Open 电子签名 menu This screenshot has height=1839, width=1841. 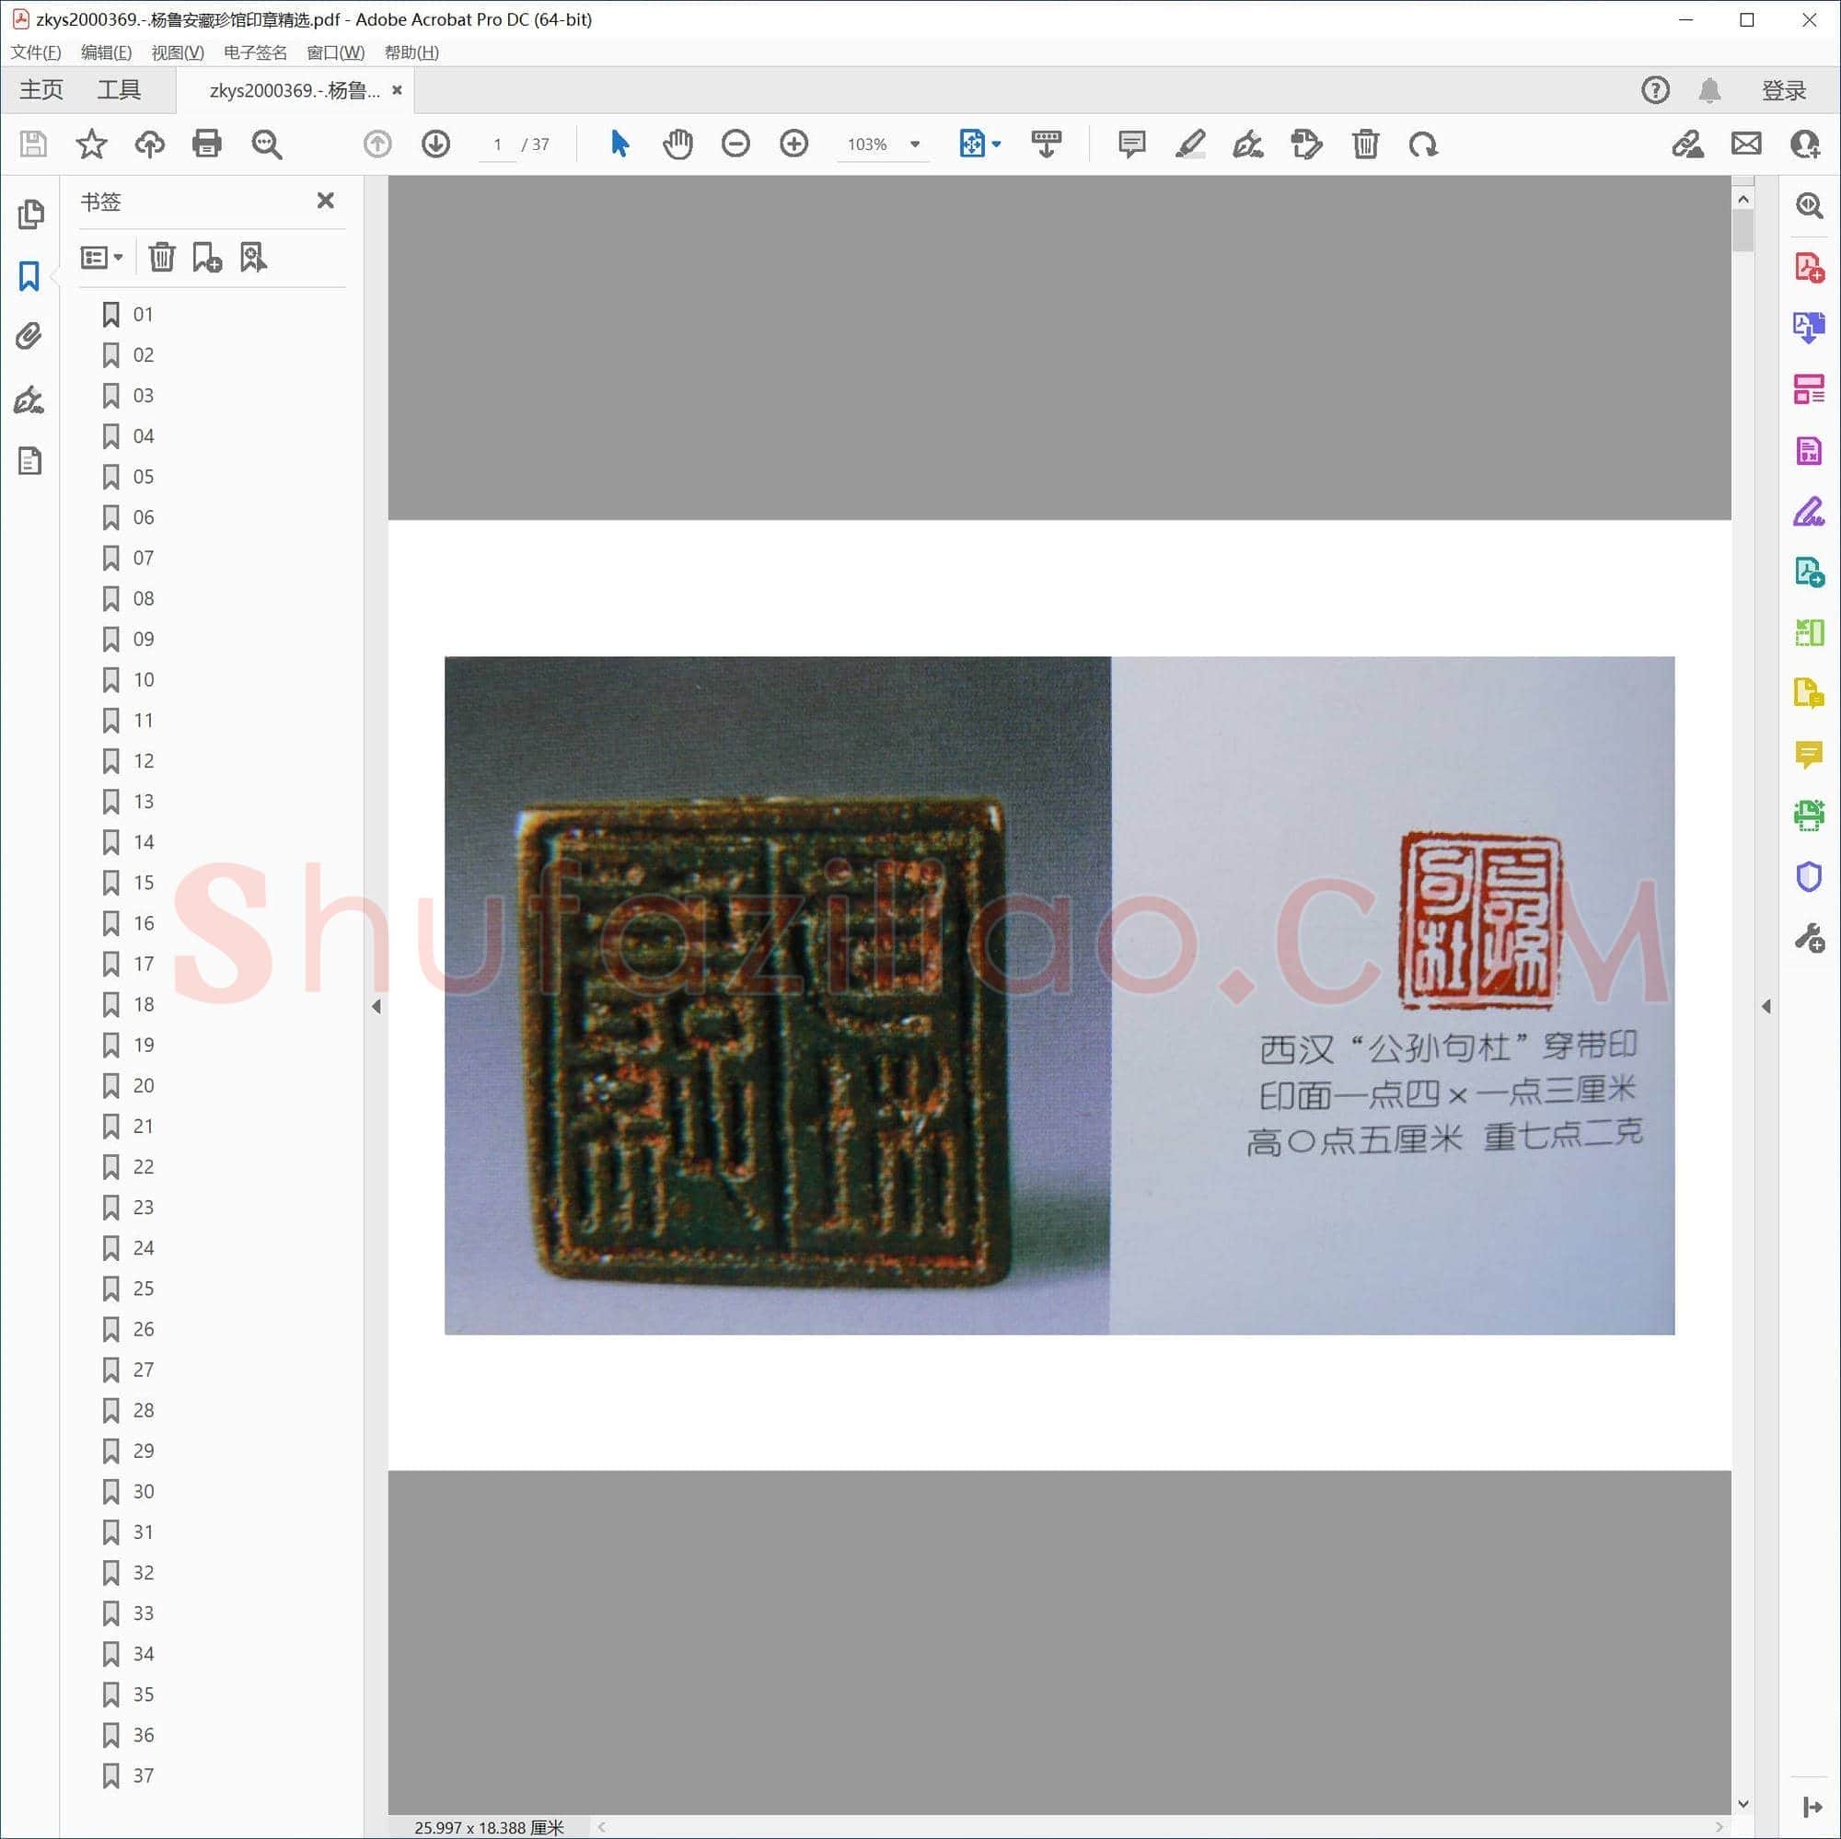point(254,52)
